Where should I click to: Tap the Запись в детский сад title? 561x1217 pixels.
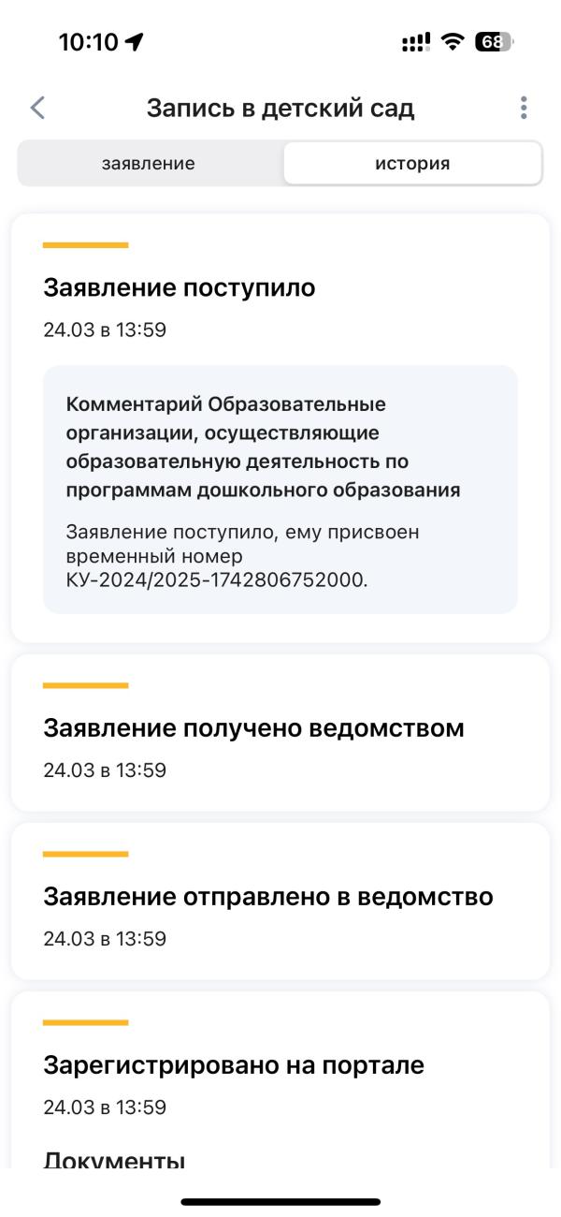point(280,108)
